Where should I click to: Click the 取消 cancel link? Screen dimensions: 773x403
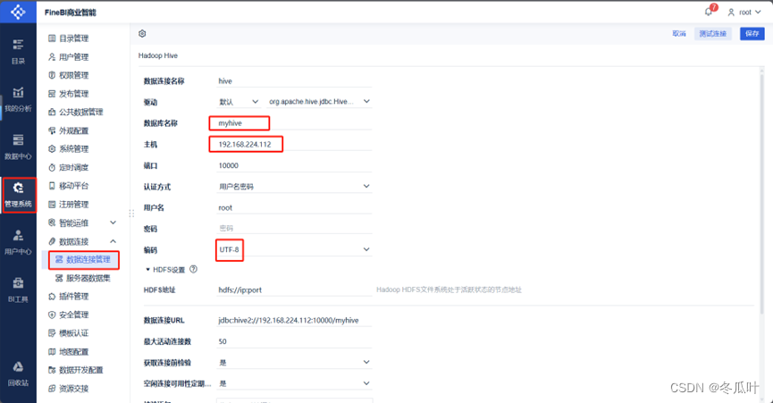[679, 33]
